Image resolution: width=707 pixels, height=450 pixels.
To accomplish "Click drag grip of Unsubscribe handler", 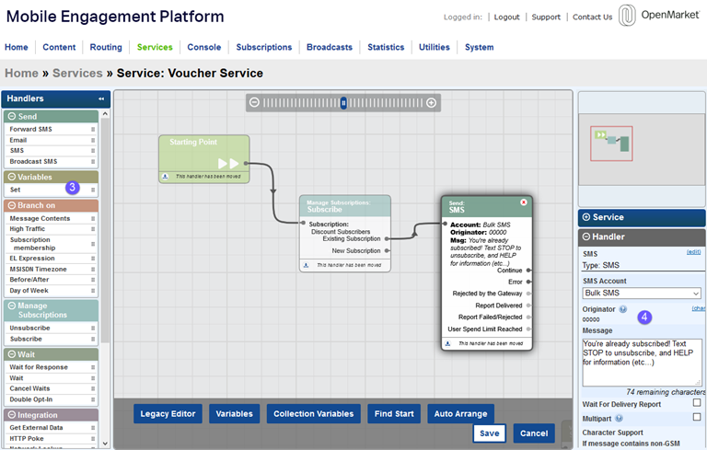I will (x=93, y=329).
